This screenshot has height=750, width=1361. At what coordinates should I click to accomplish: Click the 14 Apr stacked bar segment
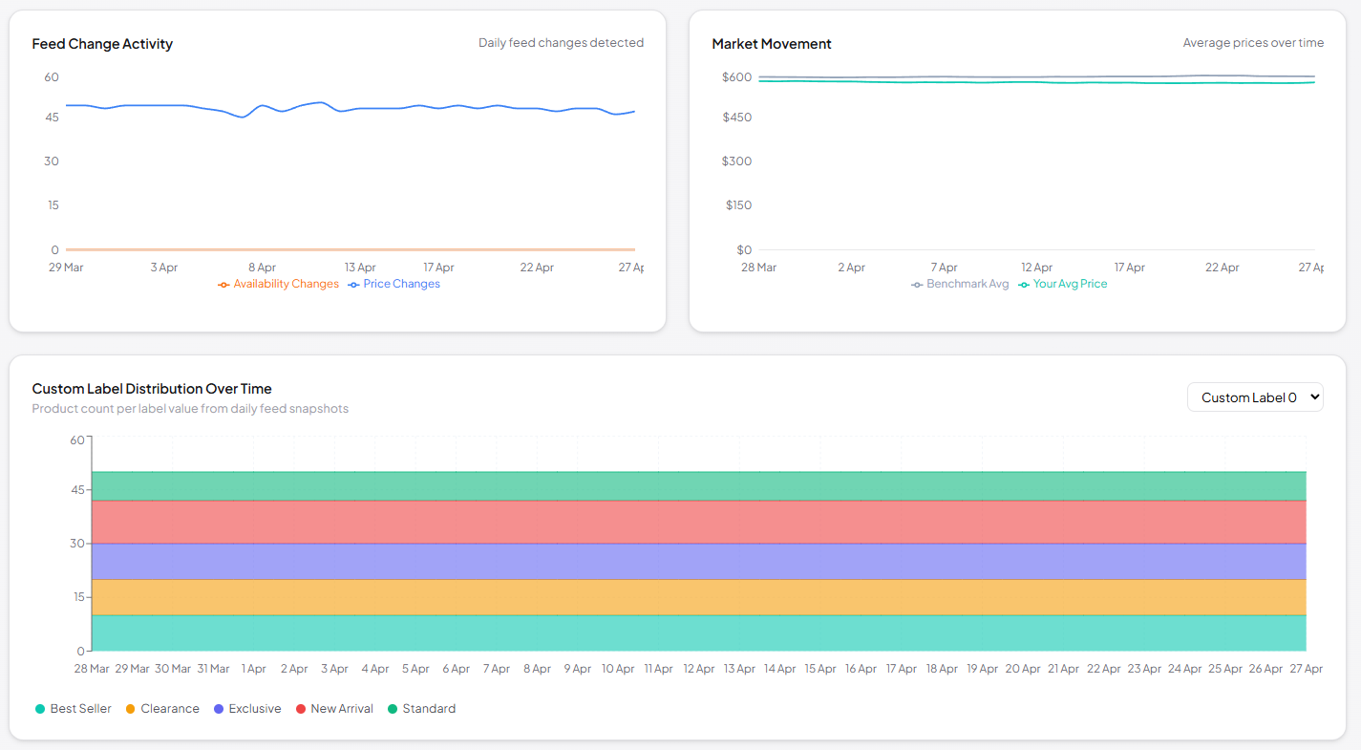[x=779, y=554]
